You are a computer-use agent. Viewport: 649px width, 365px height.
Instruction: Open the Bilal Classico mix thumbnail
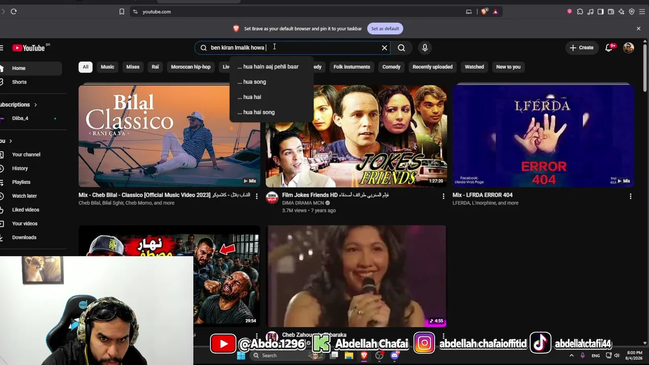point(169,136)
